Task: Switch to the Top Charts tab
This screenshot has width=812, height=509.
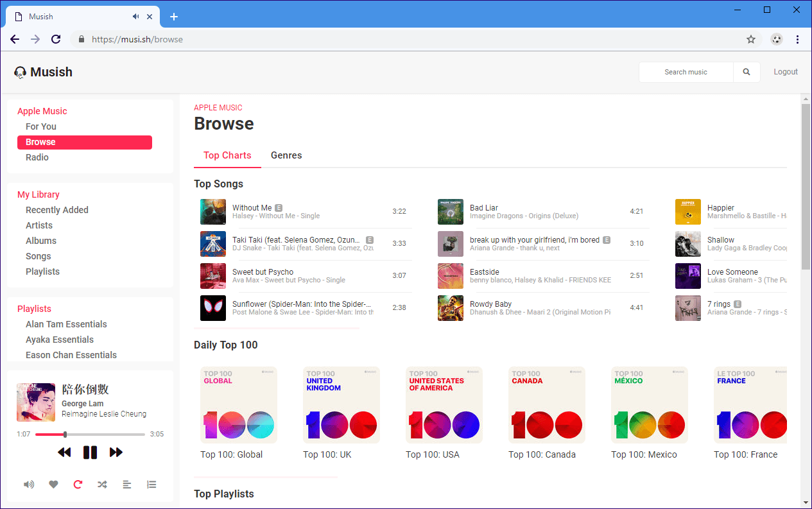Action: (227, 155)
